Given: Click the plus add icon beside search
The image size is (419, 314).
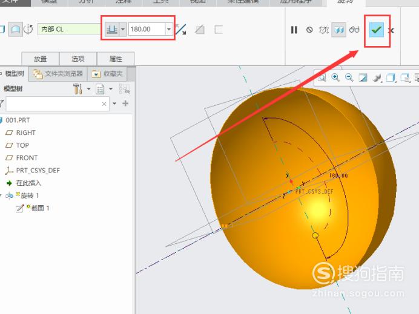Looking at the screenshot, I should 125,103.
